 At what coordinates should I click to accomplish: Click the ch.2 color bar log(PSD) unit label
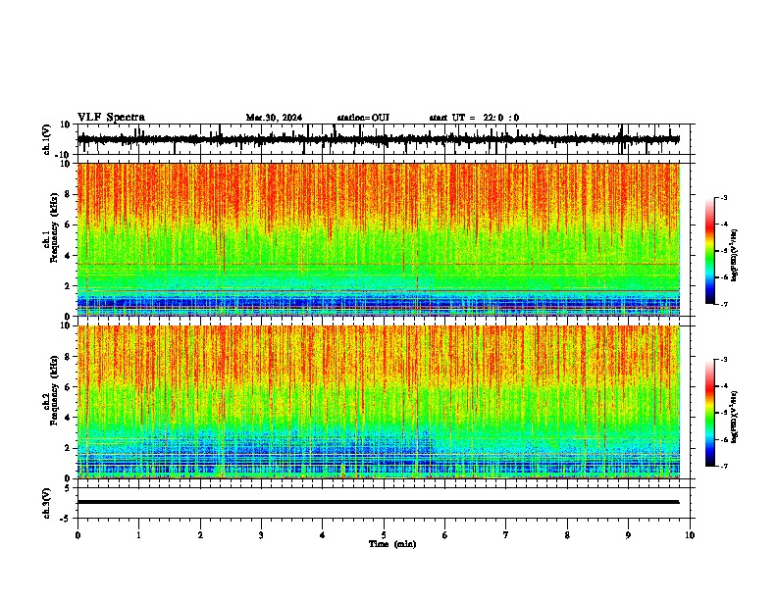point(735,417)
